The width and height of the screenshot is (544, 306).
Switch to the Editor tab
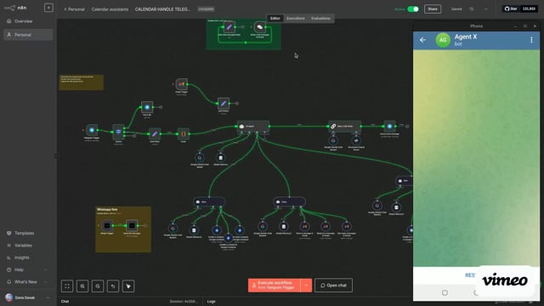[275, 19]
